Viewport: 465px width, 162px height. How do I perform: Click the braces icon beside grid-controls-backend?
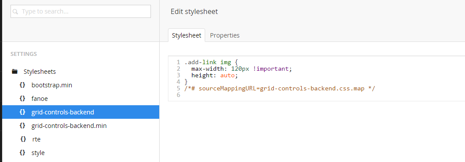[x=22, y=112]
